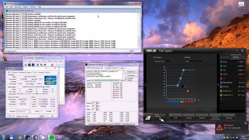Click the Intel Core i5 logo in CPU-Z
249x140 pixels.
point(50,80)
